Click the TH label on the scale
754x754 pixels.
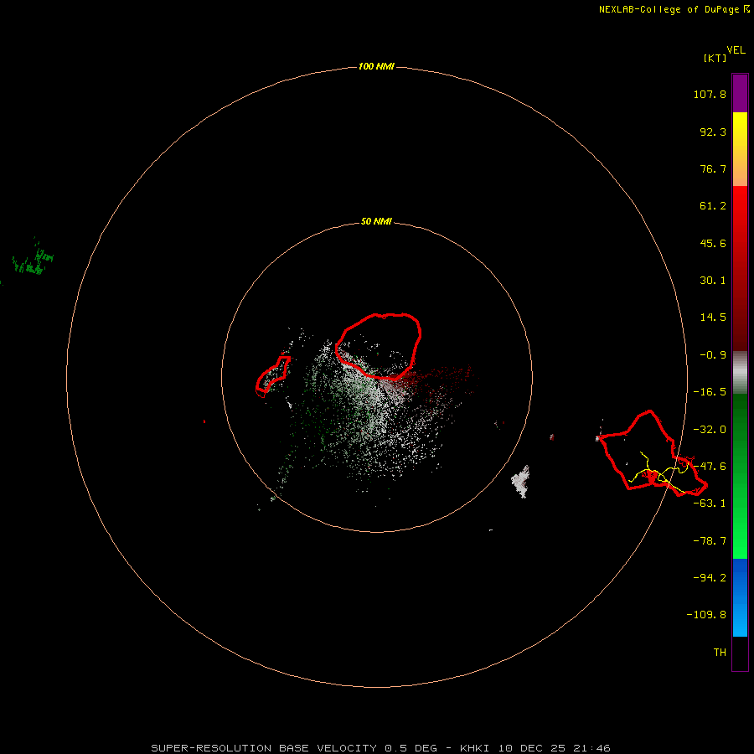click(x=720, y=653)
